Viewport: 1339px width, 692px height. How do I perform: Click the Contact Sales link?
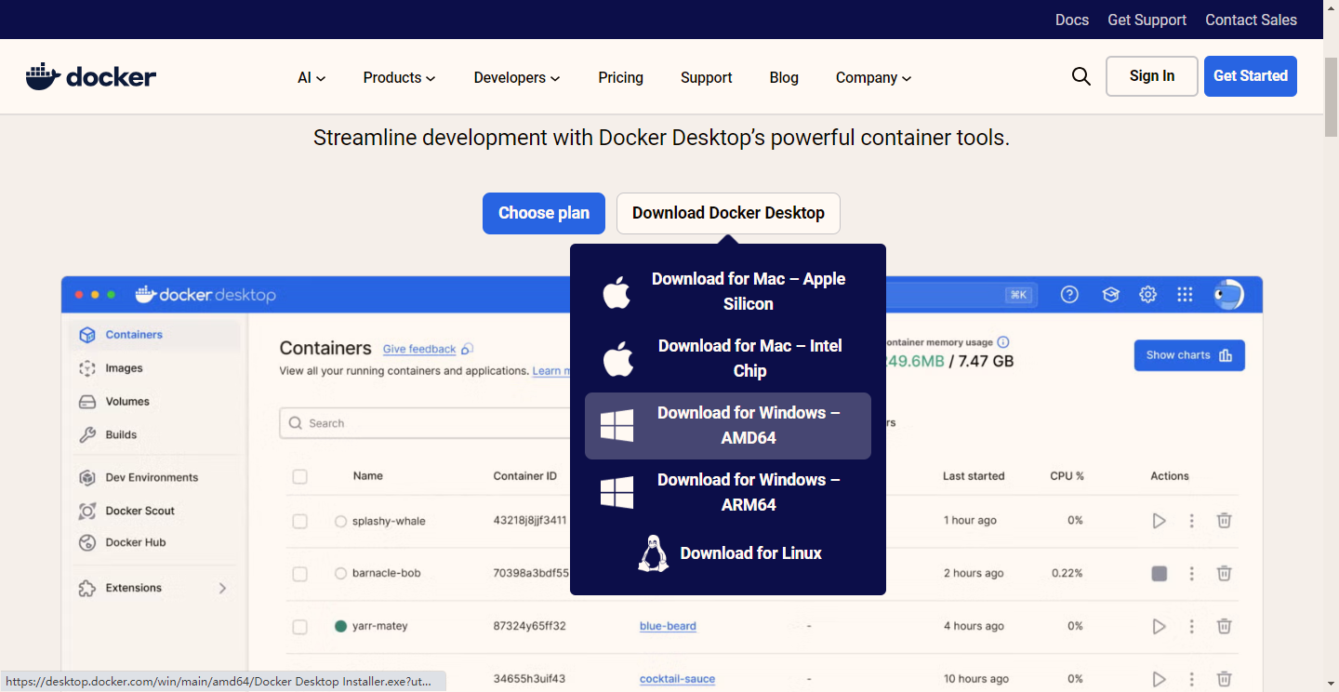1251,20
